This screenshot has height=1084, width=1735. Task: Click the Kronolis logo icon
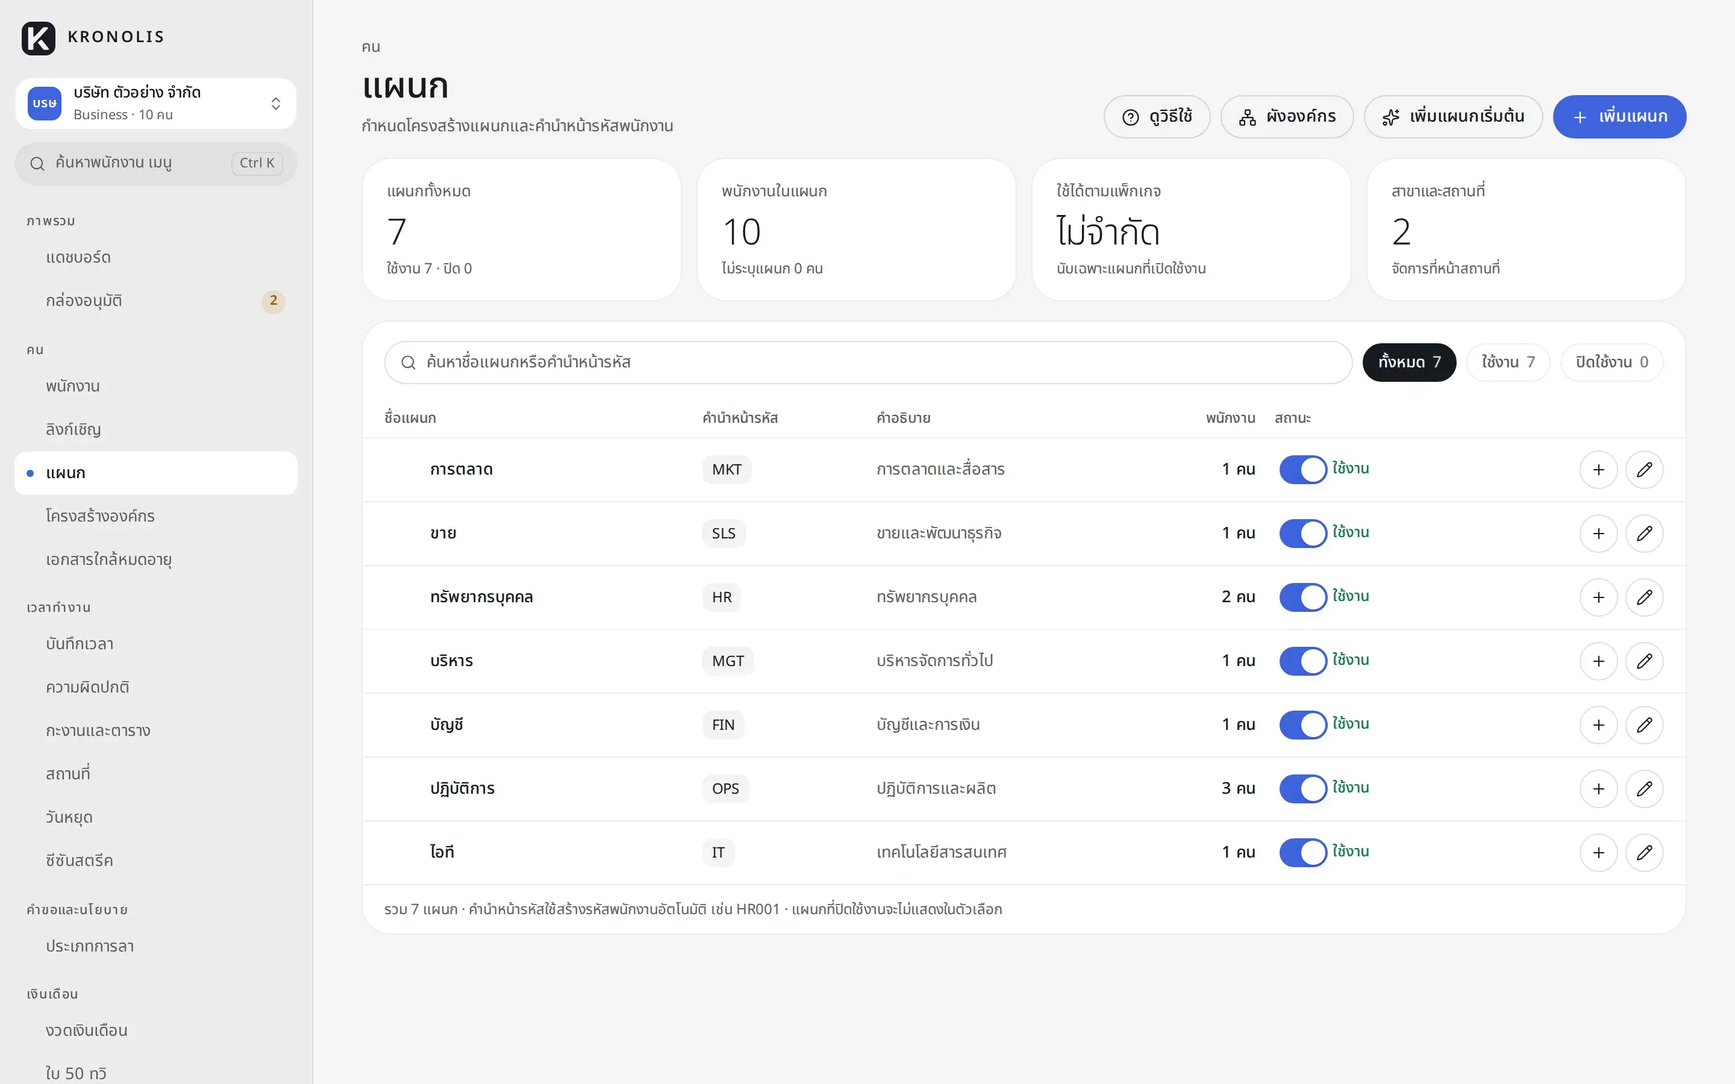coord(38,37)
